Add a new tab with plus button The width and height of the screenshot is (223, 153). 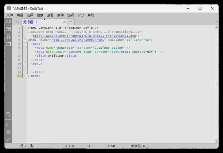click(x=71, y=22)
